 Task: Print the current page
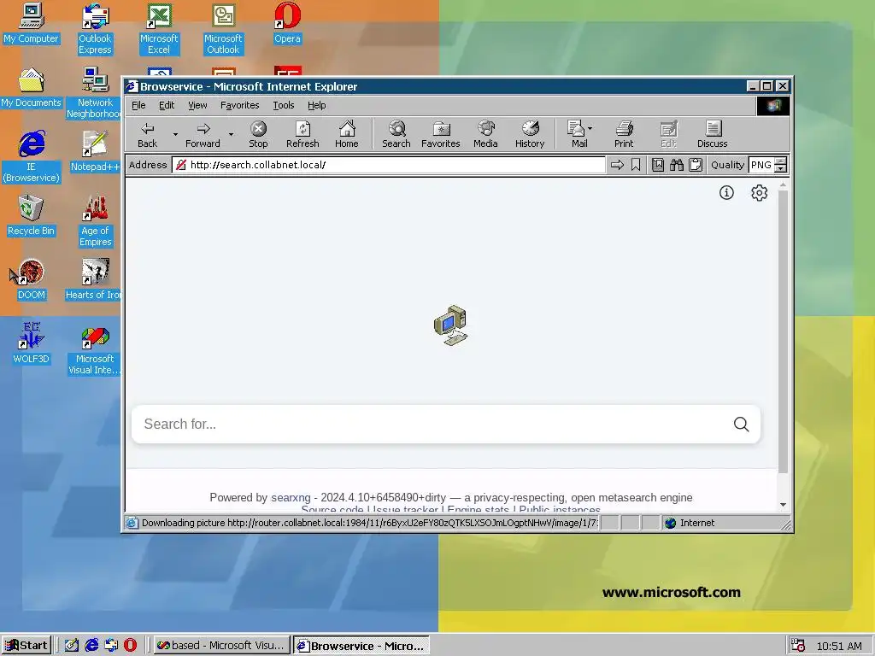[624, 134]
